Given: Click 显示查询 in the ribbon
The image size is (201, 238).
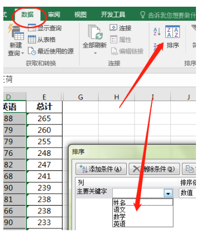Looking at the screenshot, I should pos(45,28).
